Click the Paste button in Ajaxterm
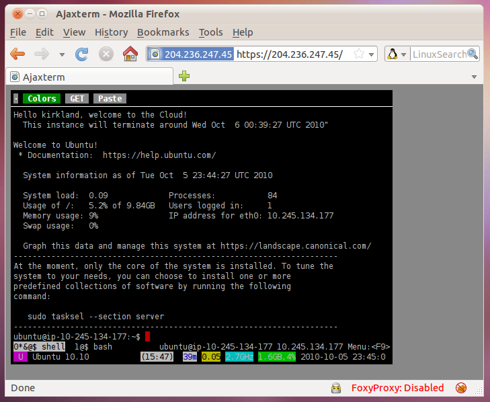The width and height of the screenshot is (490, 402). tap(110, 98)
